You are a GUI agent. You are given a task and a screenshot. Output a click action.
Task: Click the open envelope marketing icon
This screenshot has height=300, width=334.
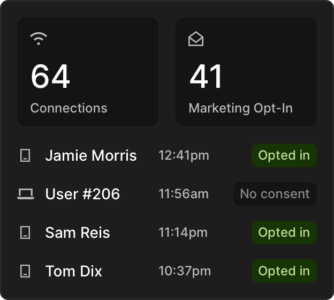click(196, 39)
